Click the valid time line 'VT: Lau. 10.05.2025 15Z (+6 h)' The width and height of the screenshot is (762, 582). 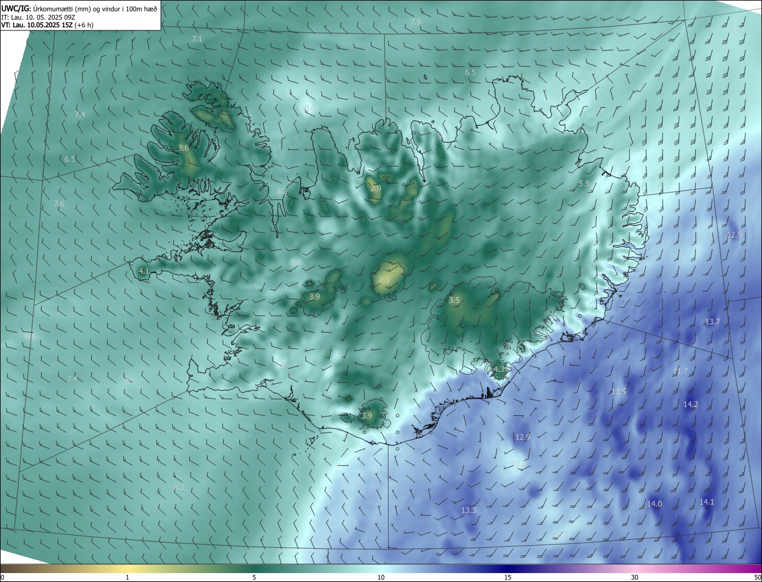[x=48, y=25]
